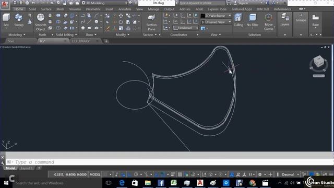Open the Section Plane tool
Image resolution: width=334 pixels, height=188 pixels.
(151, 22)
